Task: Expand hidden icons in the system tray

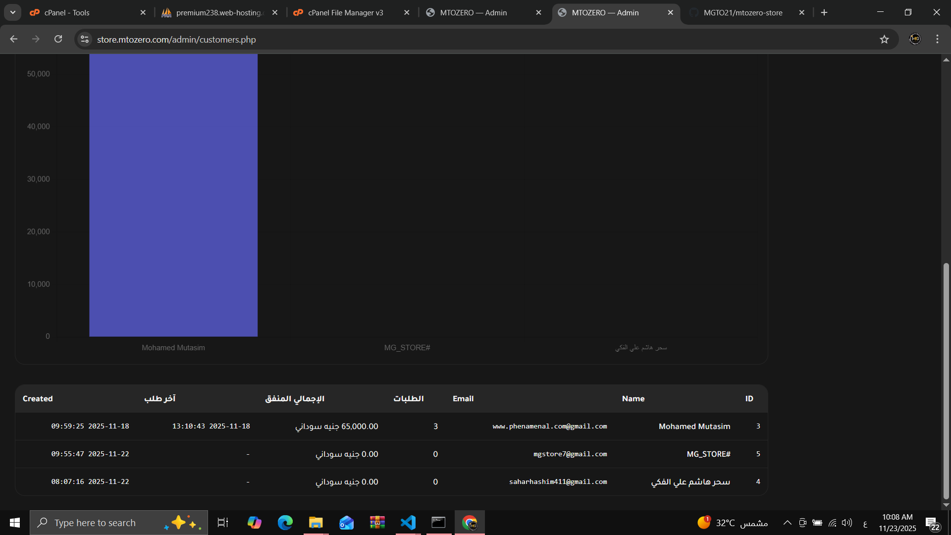Action: (x=788, y=522)
